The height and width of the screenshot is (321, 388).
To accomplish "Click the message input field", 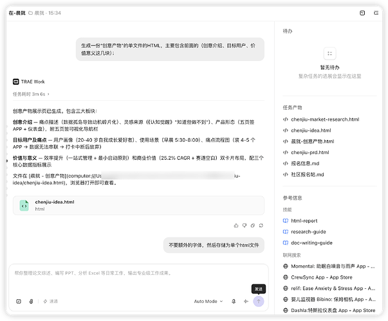I will click(138, 279).
